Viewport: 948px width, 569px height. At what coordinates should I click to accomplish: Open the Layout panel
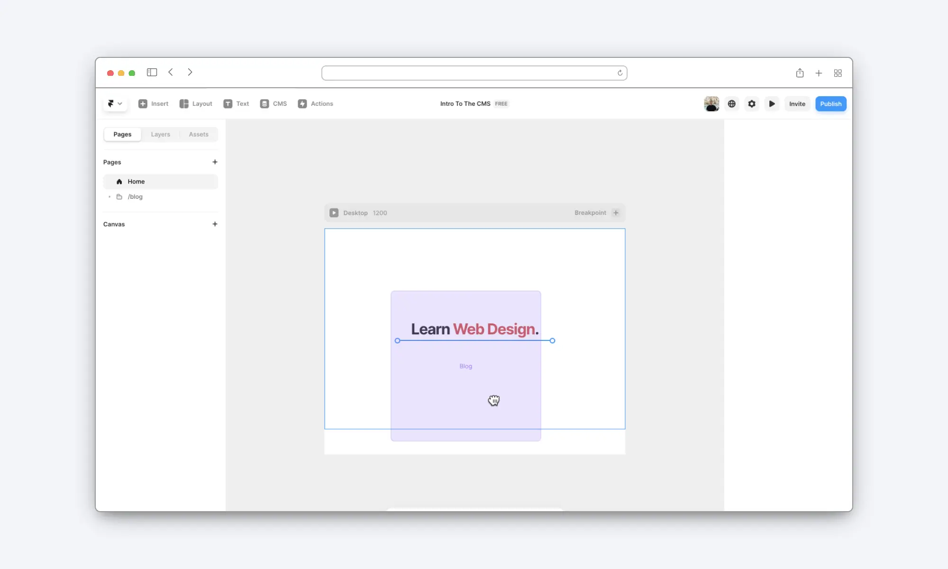click(196, 103)
